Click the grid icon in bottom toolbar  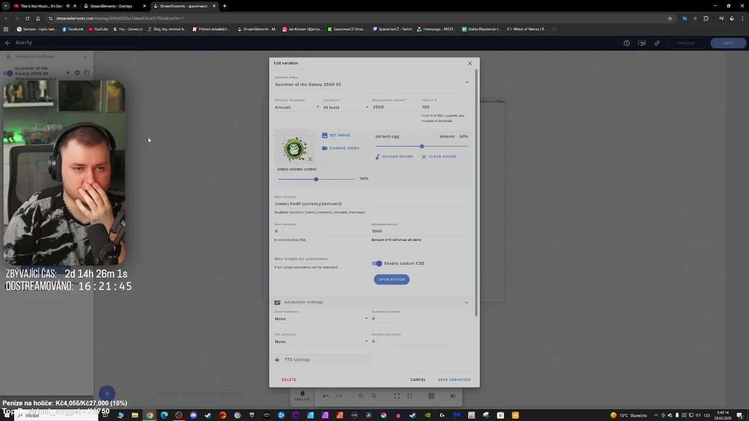431,396
